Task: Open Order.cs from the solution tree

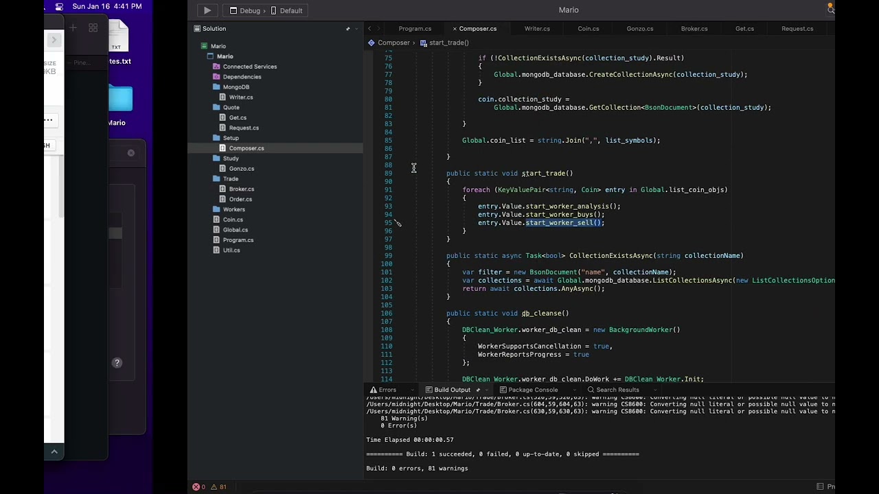Action: (236, 199)
